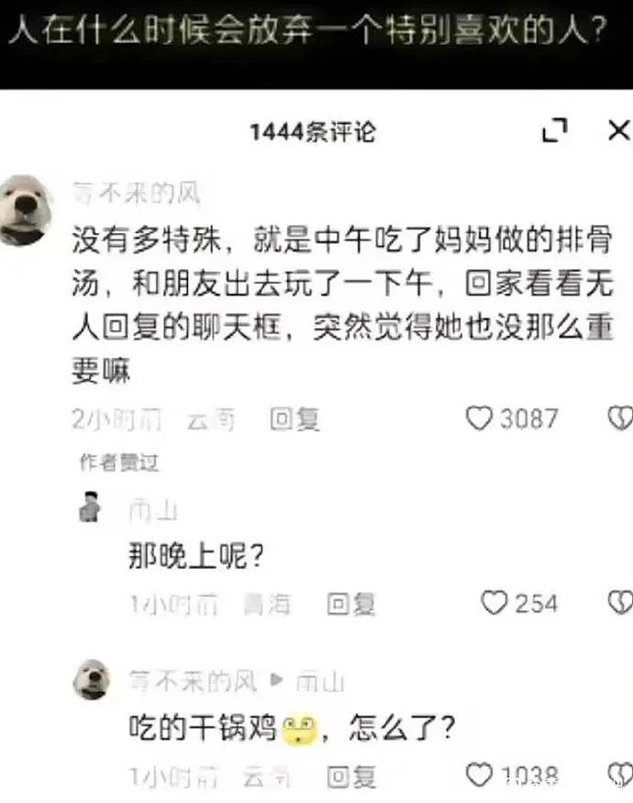633x803 pixels.
Task: Tap broken heart beside 254 likes
Action: 620,603
